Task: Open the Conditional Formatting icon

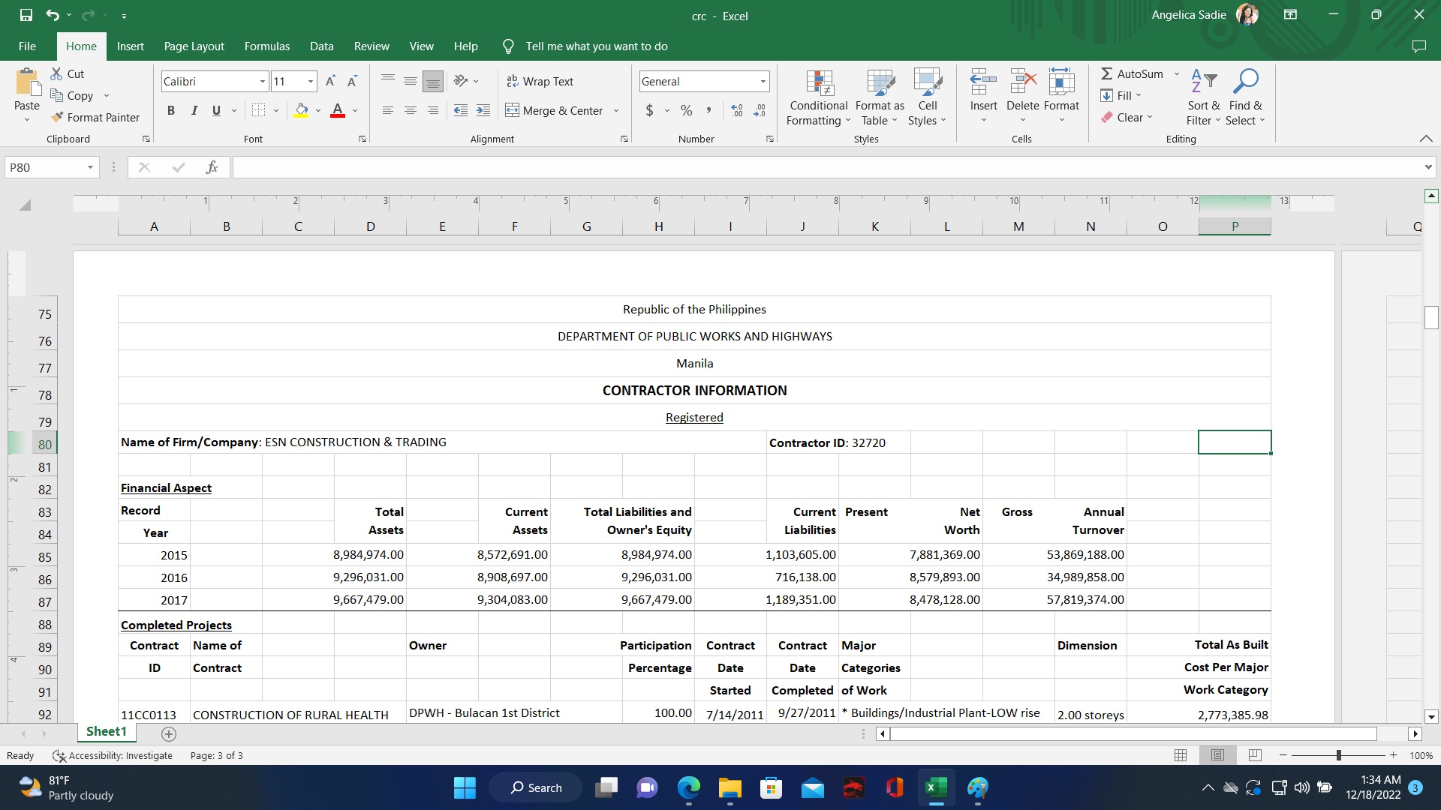Action: [x=819, y=84]
